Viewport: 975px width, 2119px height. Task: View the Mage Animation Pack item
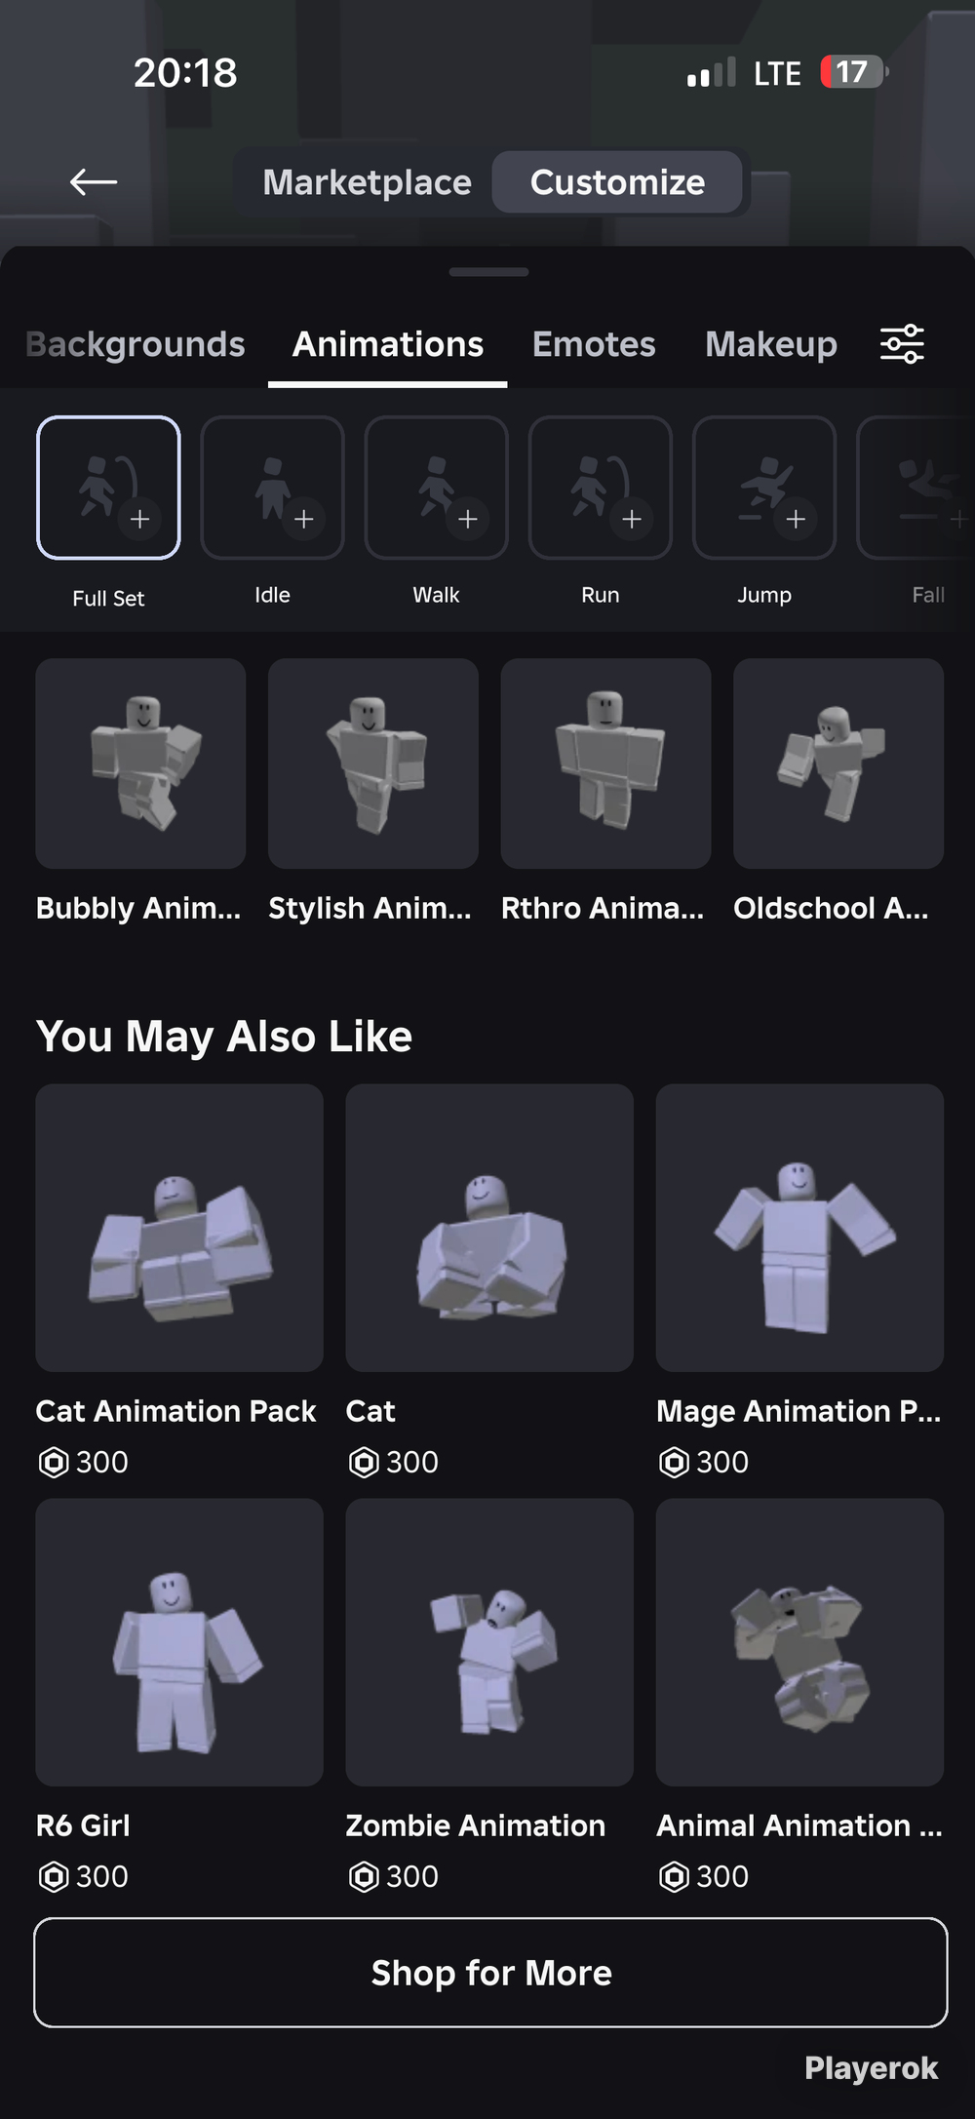[799, 1228]
